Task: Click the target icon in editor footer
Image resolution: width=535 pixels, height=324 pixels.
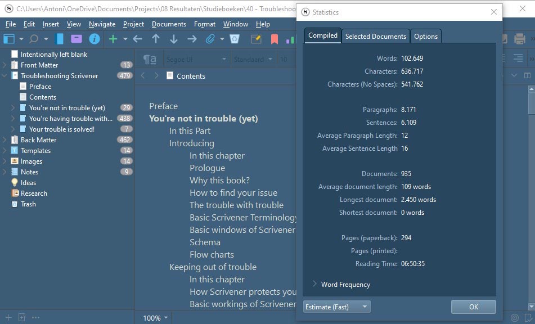Action: tap(515, 318)
